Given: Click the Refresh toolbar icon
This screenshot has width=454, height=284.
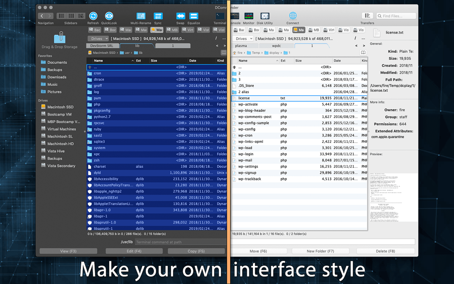Looking at the screenshot, I should click(x=93, y=16).
